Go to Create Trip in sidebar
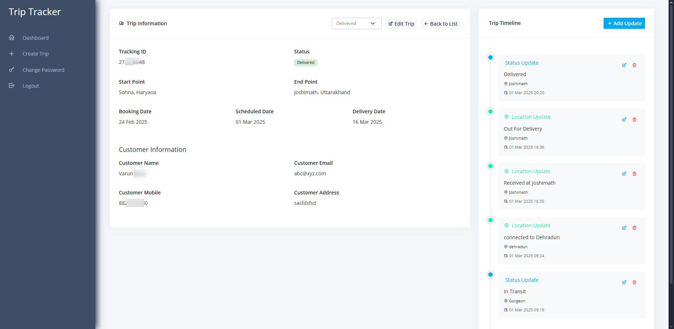Image resolution: width=674 pixels, height=329 pixels. click(x=35, y=54)
